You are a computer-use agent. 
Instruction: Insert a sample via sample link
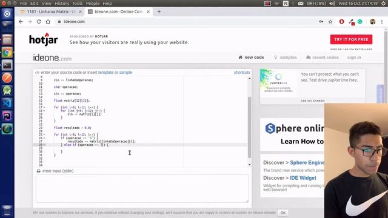(125, 73)
